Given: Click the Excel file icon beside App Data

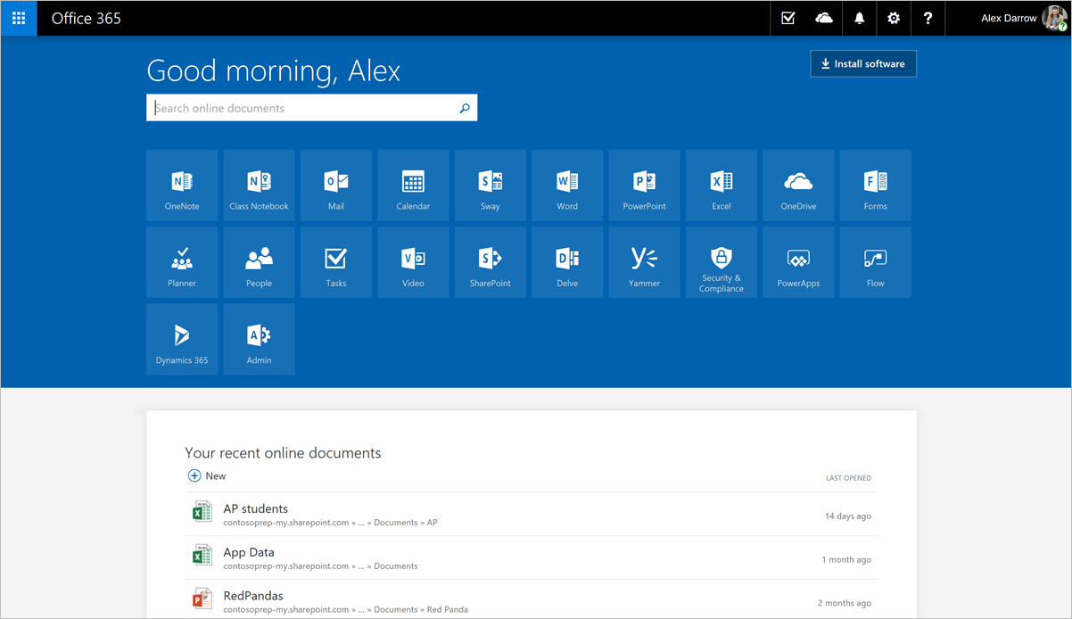Looking at the screenshot, I should (202, 555).
